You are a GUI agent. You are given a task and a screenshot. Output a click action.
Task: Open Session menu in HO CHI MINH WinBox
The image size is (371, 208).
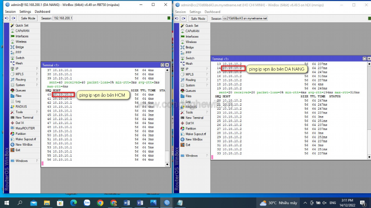[180, 12]
